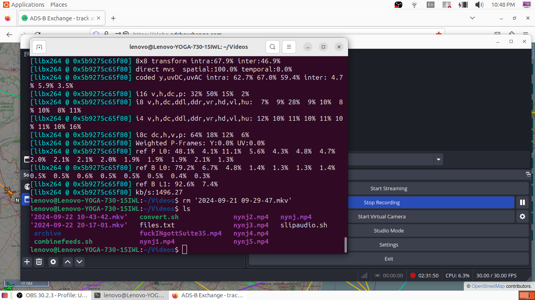This screenshot has height=300, width=535.
Task: Open virtual camera settings gear in OBS
Action: click(522, 216)
